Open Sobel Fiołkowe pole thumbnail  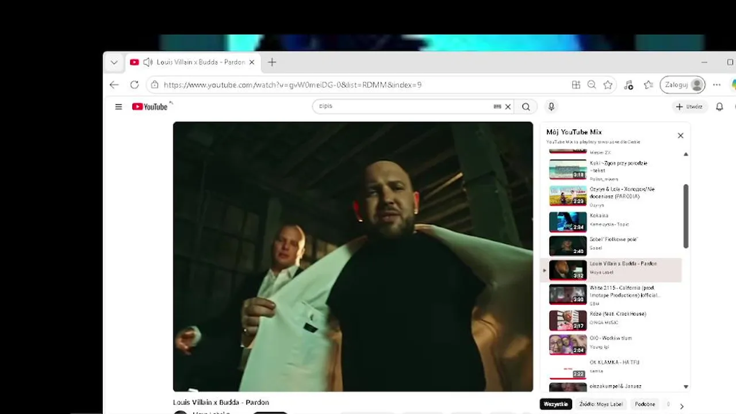[x=568, y=246]
